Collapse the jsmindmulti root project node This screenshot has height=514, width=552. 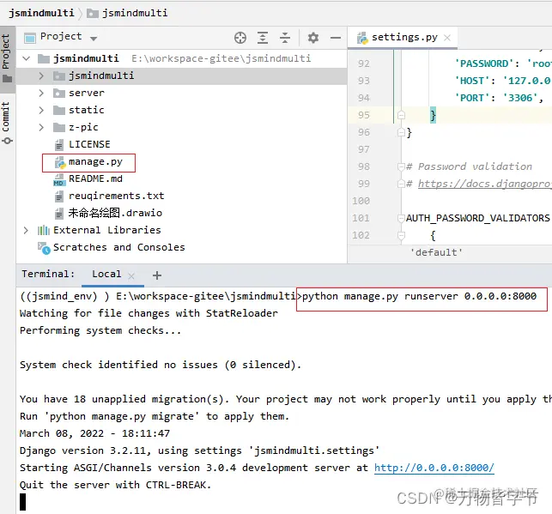[x=27, y=58]
